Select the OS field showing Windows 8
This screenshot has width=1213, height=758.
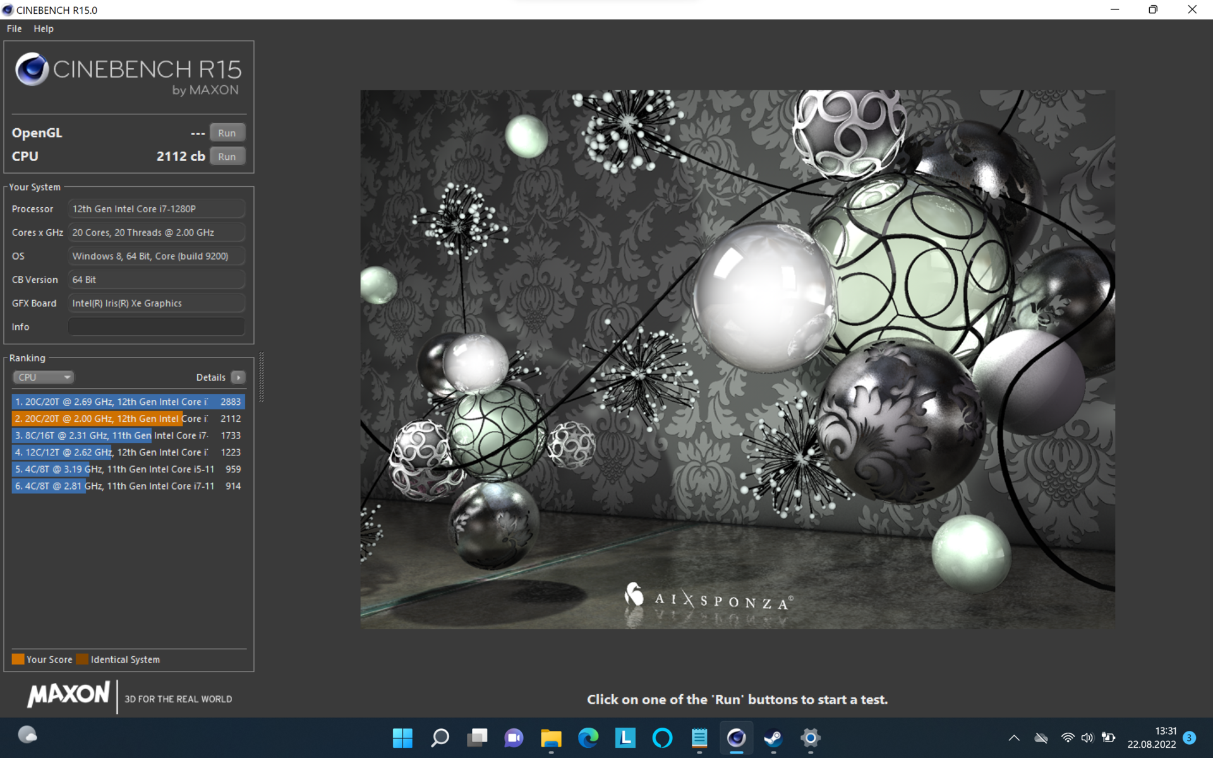(156, 256)
